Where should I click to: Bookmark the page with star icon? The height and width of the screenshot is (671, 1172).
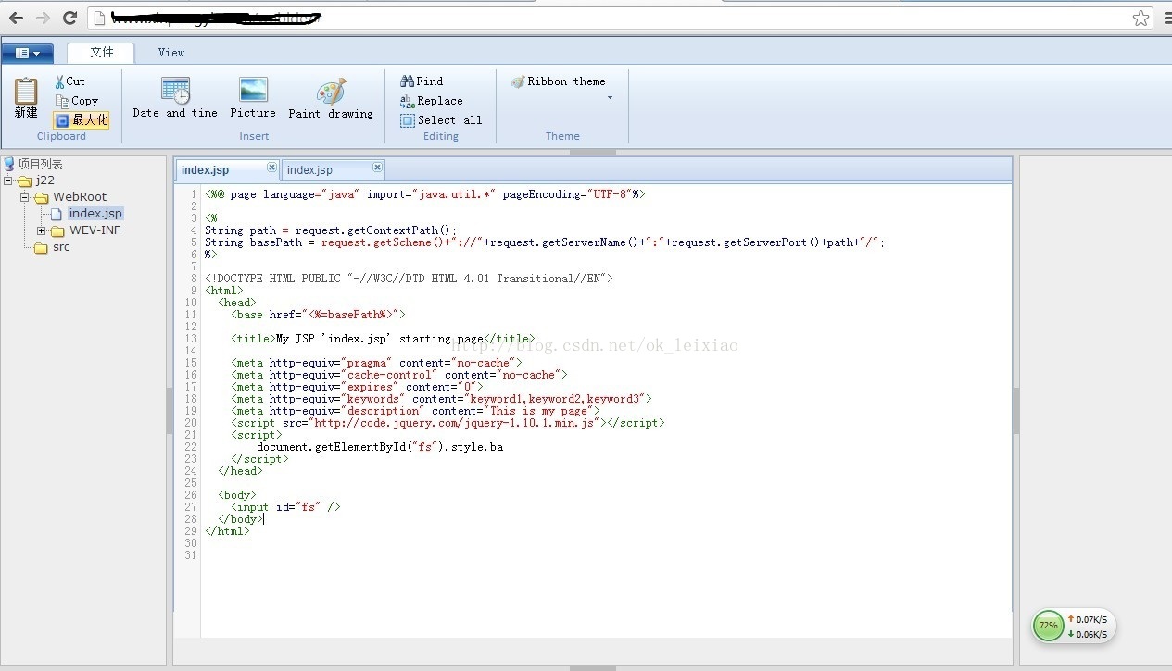coord(1140,18)
